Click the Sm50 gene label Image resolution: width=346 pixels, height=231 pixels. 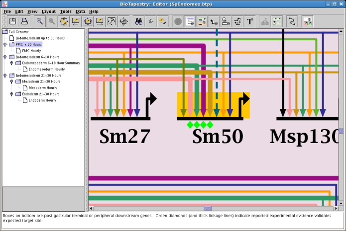pos(218,136)
